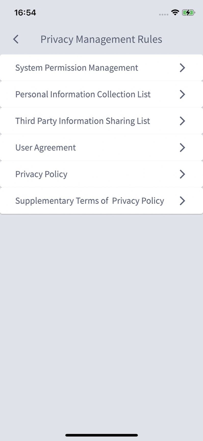Open Supplementary Terms of Privacy Policy
This screenshot has width=203, height=441.
[90, 201]
